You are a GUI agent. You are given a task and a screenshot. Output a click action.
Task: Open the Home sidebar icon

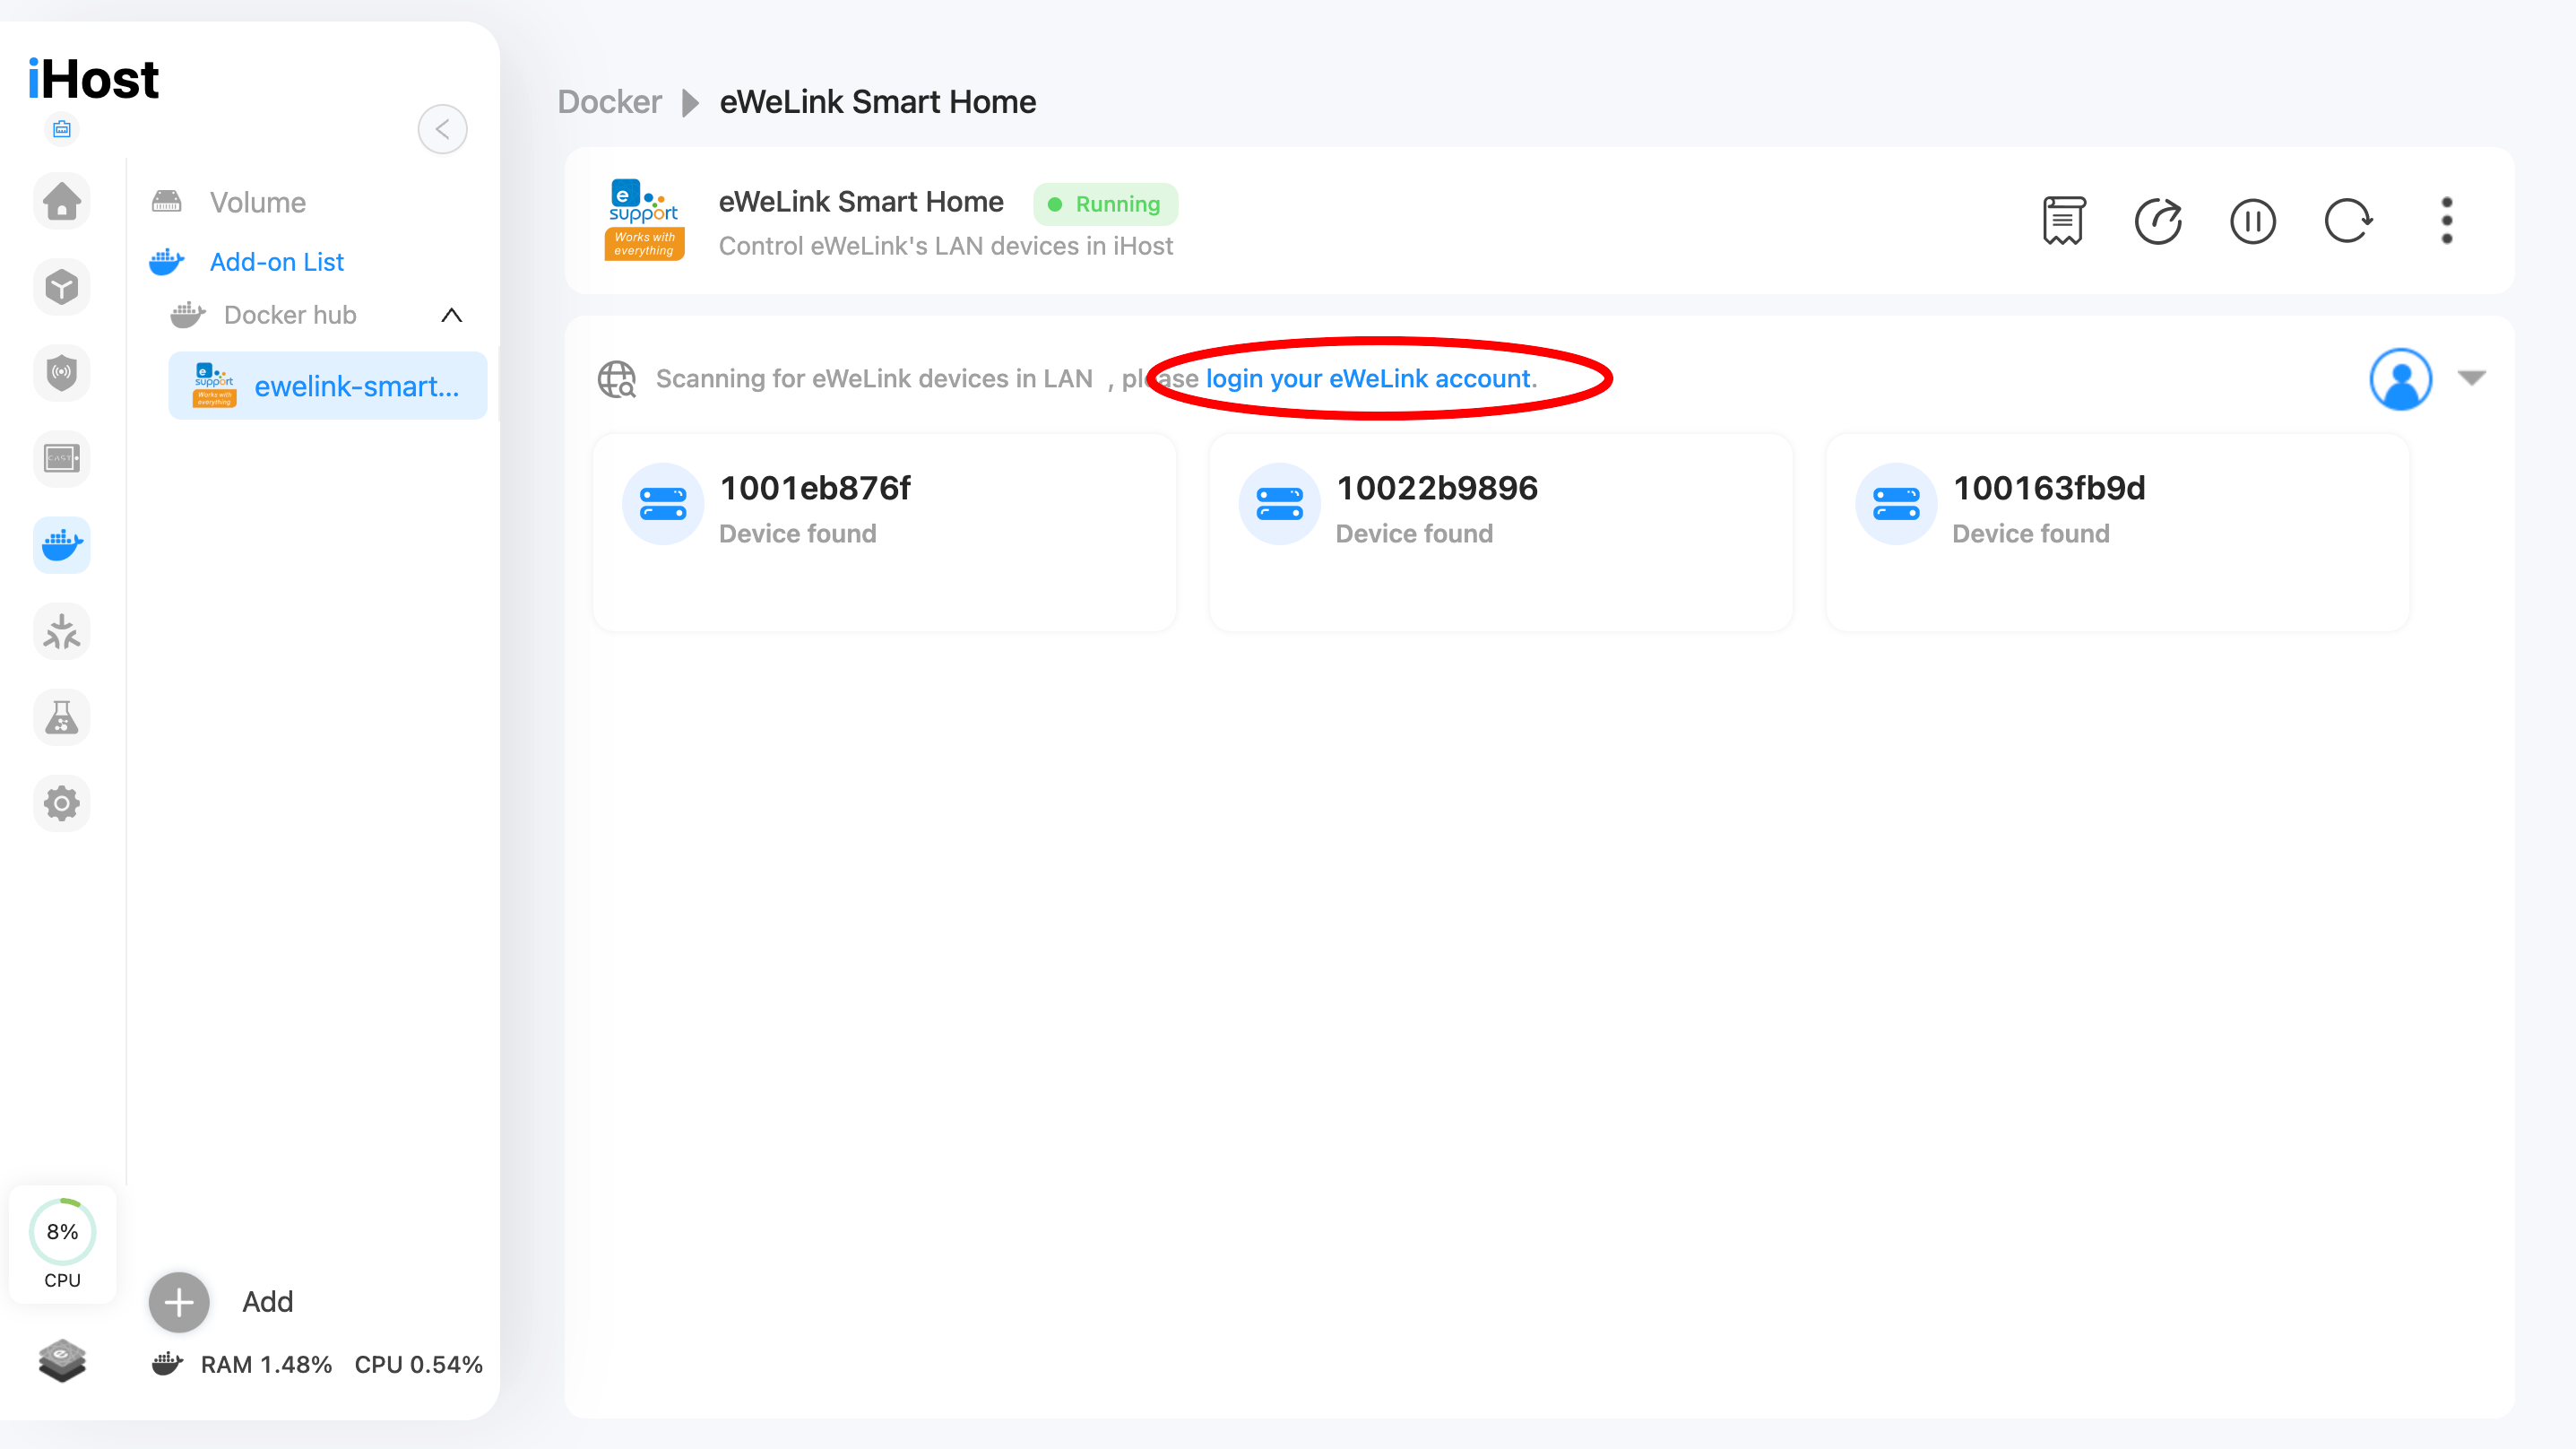click(x=62, y=201)
